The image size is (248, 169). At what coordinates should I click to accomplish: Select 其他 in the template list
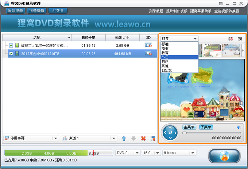(x=179, y=66)
